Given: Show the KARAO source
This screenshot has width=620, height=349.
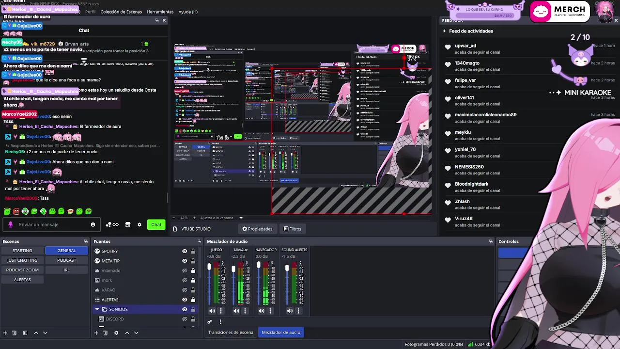Looking at the screenshot, I should point(185,290).
